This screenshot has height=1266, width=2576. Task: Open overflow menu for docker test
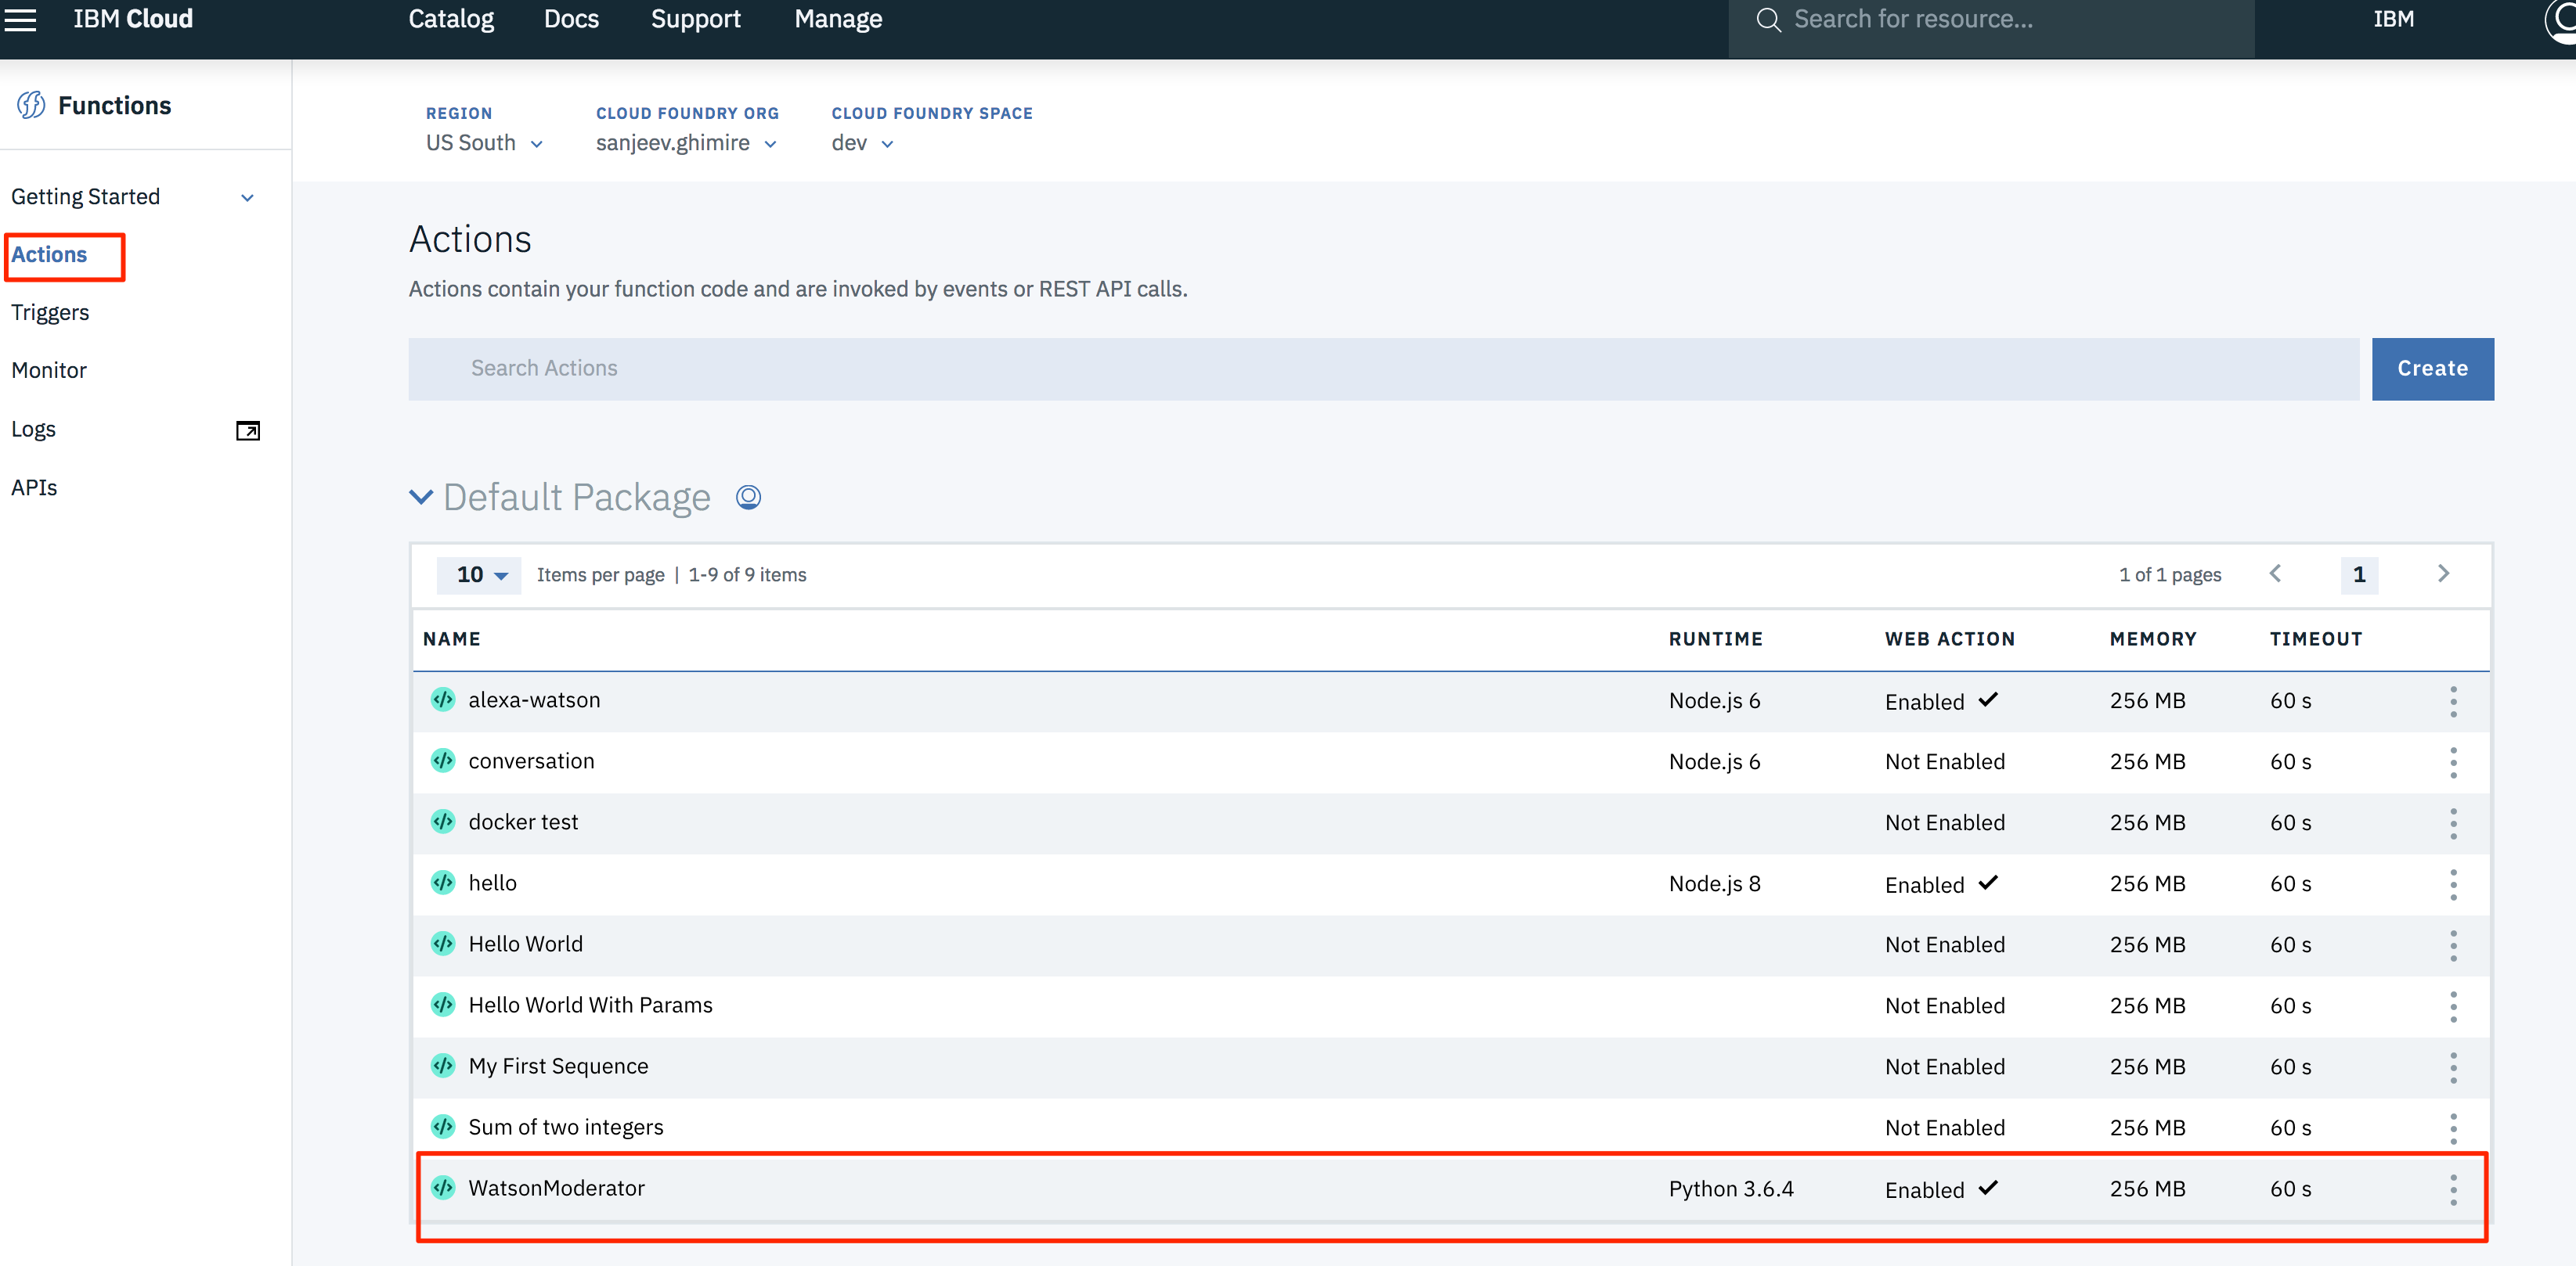point(2452,823)
